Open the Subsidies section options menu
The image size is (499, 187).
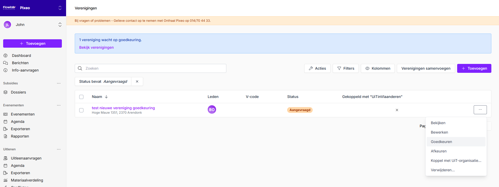(x=59, y=83)
